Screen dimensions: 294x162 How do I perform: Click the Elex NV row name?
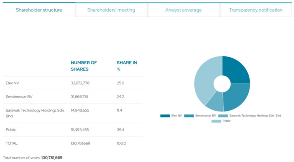(12, 83)
